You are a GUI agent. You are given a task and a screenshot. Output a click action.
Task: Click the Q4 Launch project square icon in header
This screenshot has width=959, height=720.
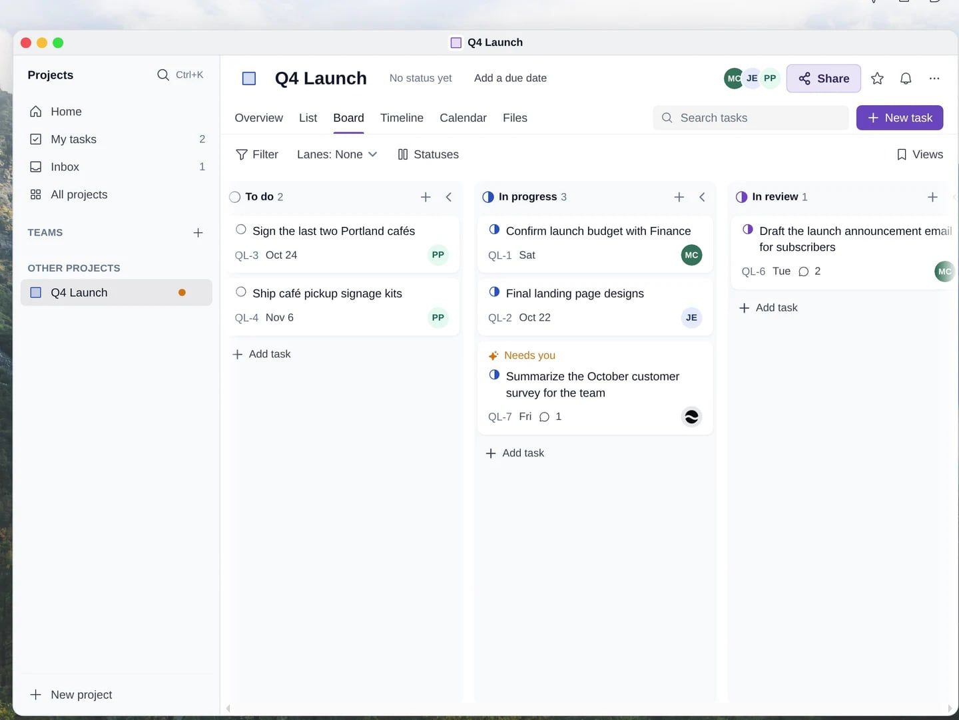tap(249, 79)
